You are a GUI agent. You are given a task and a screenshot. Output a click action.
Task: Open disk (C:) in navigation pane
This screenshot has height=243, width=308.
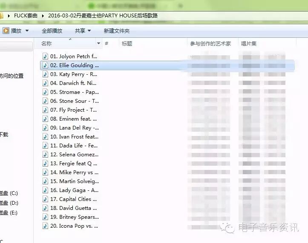coord(9,193)
